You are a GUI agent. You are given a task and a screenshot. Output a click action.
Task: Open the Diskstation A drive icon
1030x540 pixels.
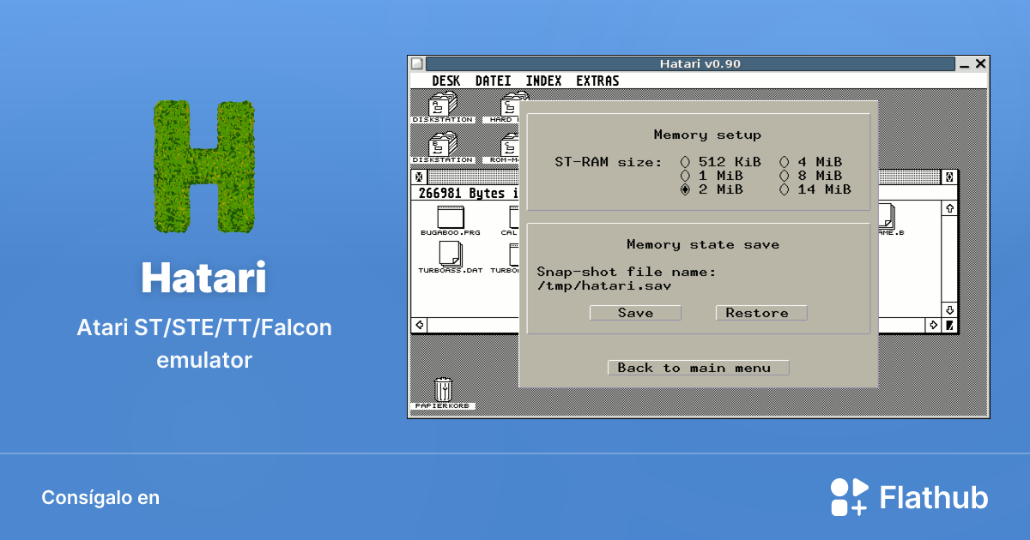pyautogui.click(x=441, y=106)
